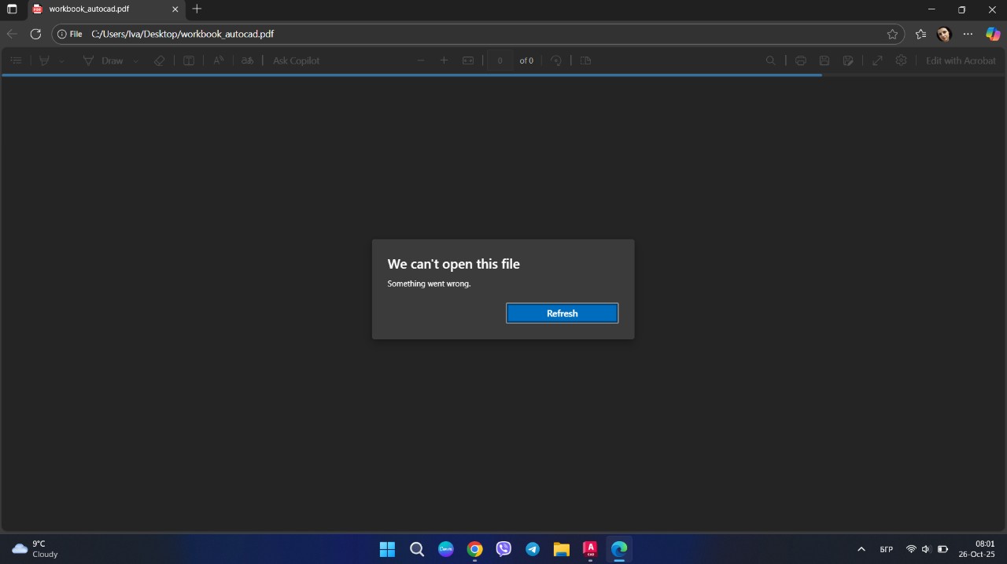This screenshot has width=1007, height=564.
Task: Open PDF settings gear icon
Action: 902,60
